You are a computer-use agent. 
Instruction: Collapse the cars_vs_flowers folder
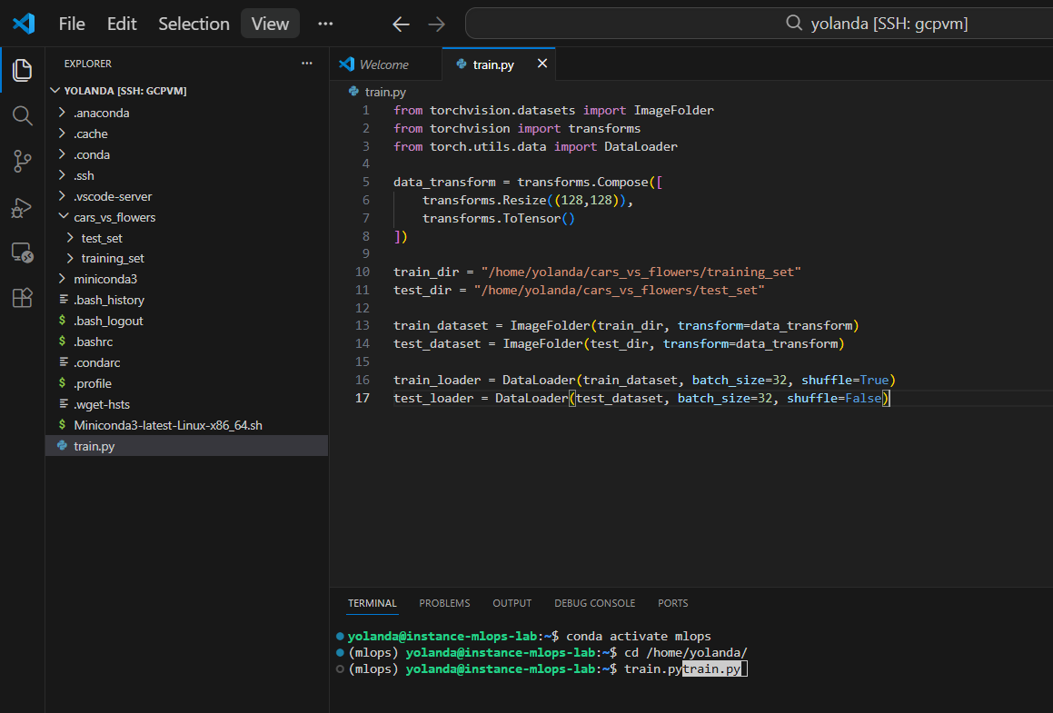click(114, 217)
